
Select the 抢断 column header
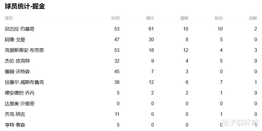point(253,18)
